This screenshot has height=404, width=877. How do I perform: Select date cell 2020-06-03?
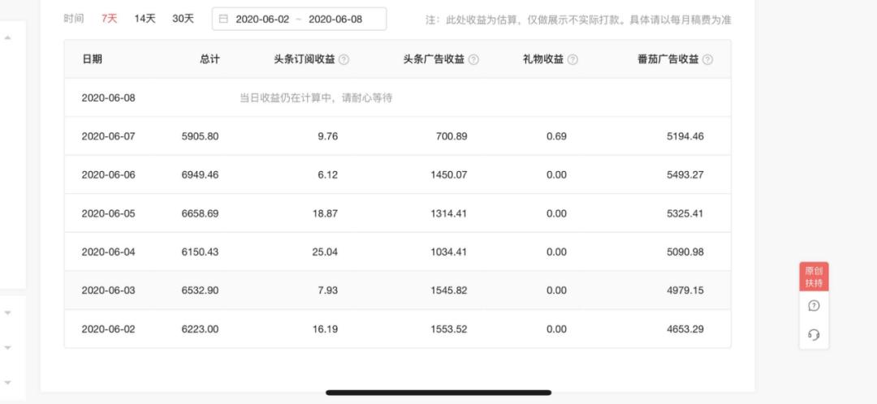109,290
